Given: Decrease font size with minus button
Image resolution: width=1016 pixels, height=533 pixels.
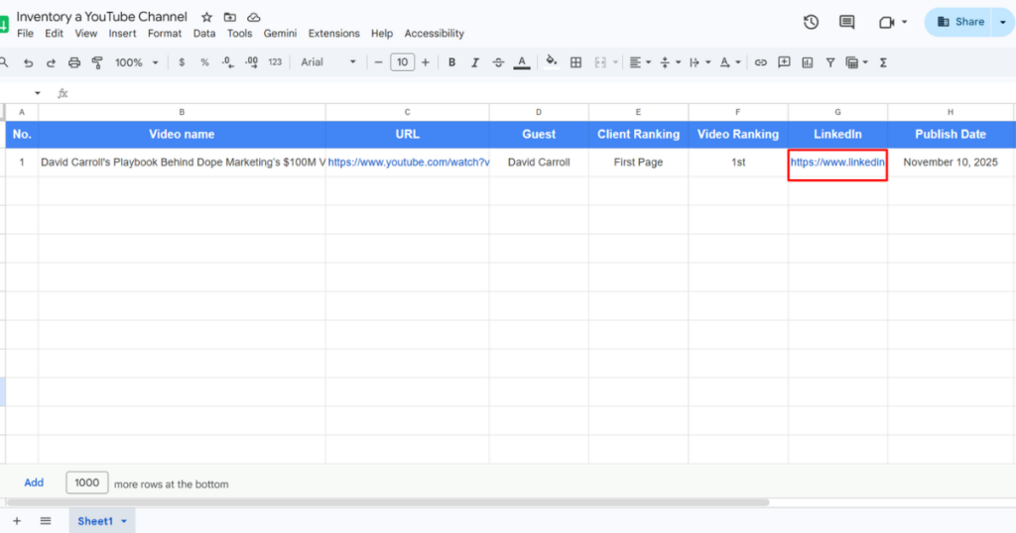Looking at the screenshot, I should pyautogui.click(x=378, y=62).
